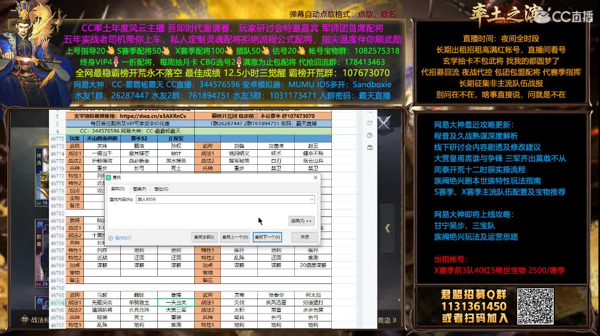Select the cell containing 魏延
Screen dimensions: 600x336
tap(139, 295)
